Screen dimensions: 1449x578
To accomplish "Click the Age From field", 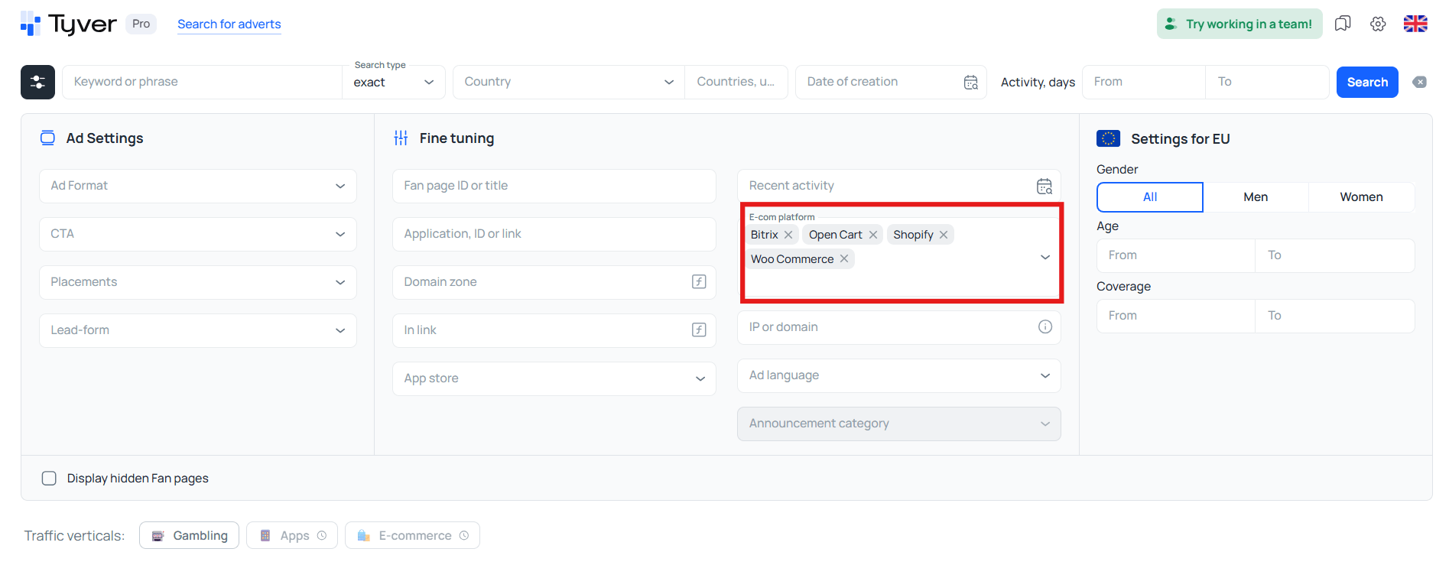I will [1176, 255].
